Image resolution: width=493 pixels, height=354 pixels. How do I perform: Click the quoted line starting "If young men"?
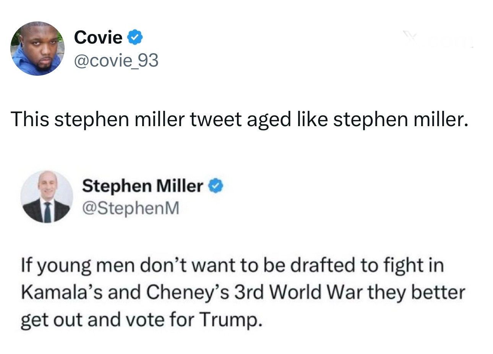tap(232, 266)
